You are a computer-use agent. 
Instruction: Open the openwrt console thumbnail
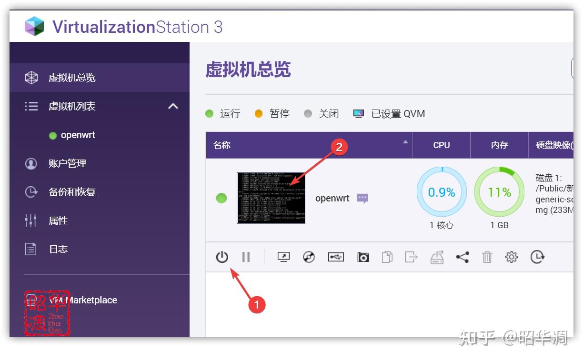pyautogui.click(x=271, y=198)
